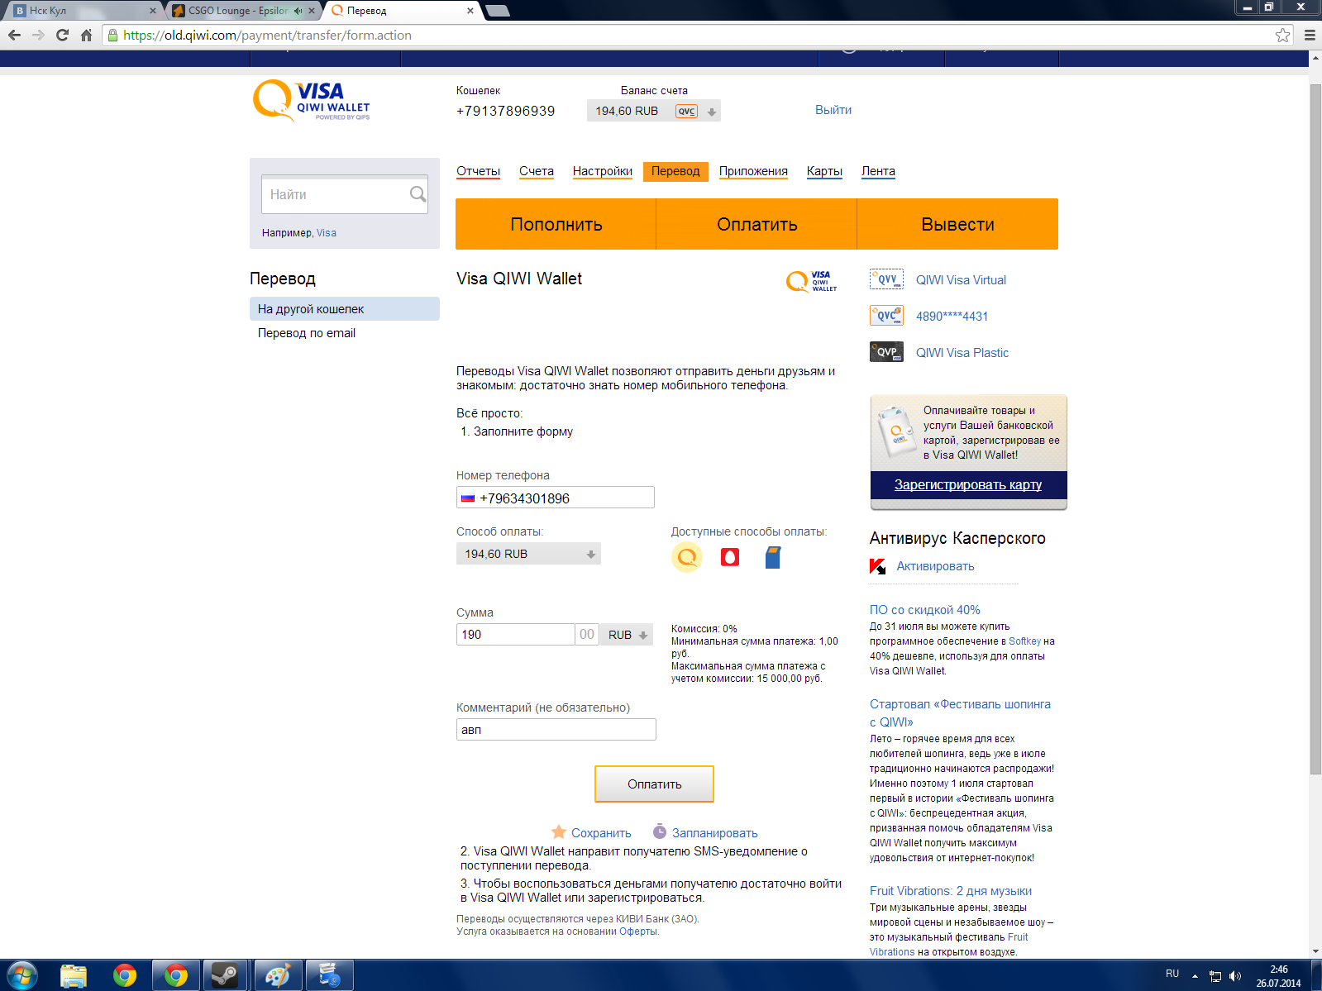The width and height of the screenshot is (1322, 991).
Task: Open the RUB currency dropdown
Action: [627, 635]
